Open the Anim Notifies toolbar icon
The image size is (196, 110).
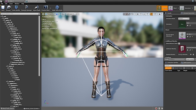pos(16,8)
